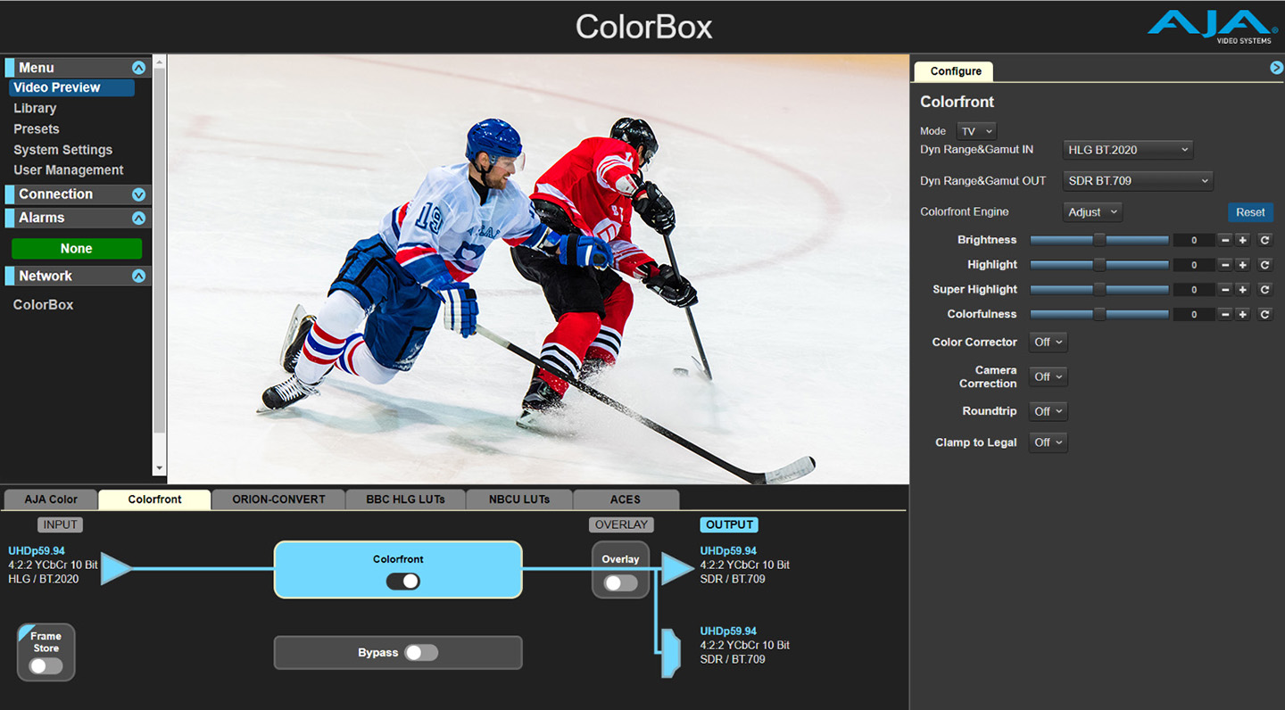
Task: Click the input arrow triangle in pipeline
Action: pyautogui.click(x=116, y=567)
